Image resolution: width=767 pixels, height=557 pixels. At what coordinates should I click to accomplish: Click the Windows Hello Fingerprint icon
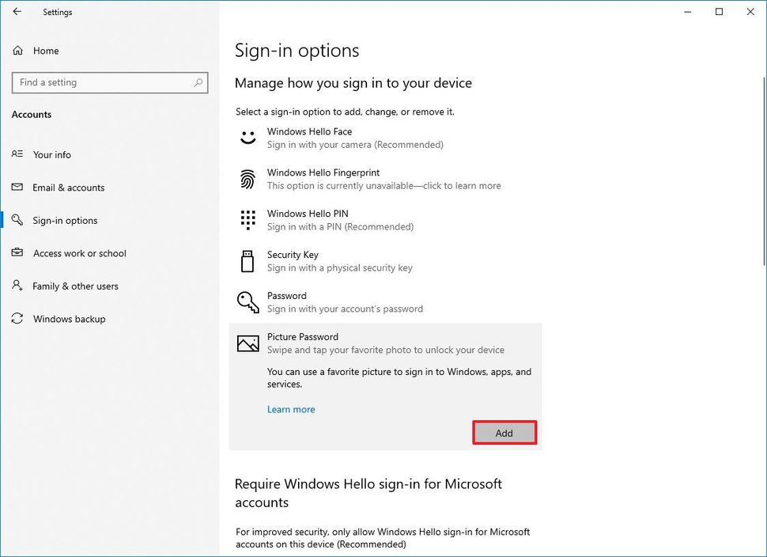click(248, 179)
